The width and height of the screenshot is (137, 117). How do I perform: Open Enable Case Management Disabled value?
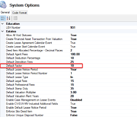pyautogui.click(x=76, y=100)
